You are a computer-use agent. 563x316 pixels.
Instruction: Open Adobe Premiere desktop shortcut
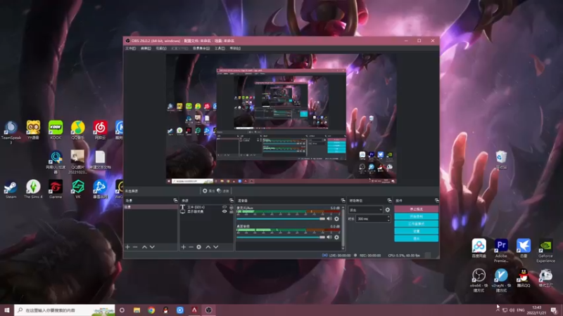[501, 251]
